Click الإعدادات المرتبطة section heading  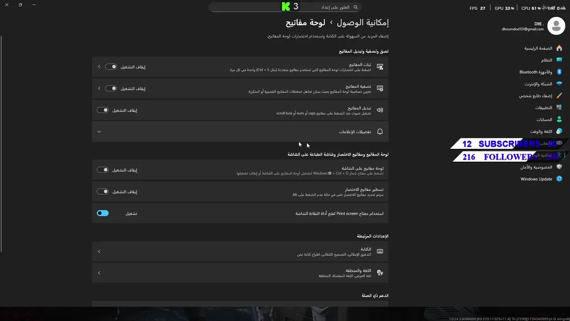coord(372,236)
